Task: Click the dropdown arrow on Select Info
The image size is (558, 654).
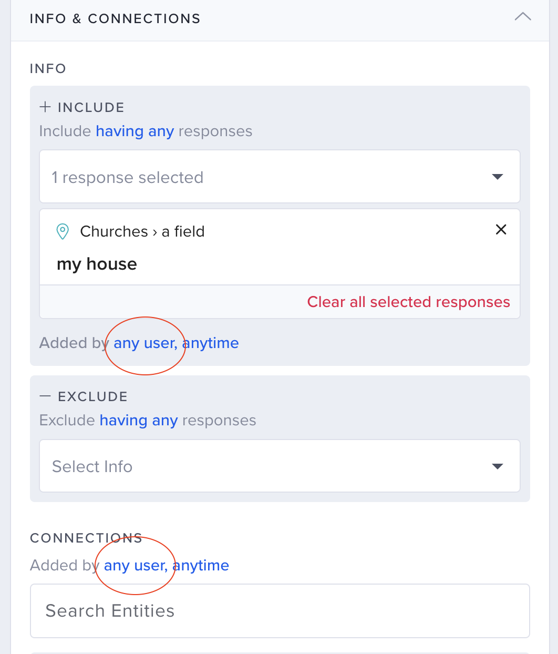Action: point(497,466)
